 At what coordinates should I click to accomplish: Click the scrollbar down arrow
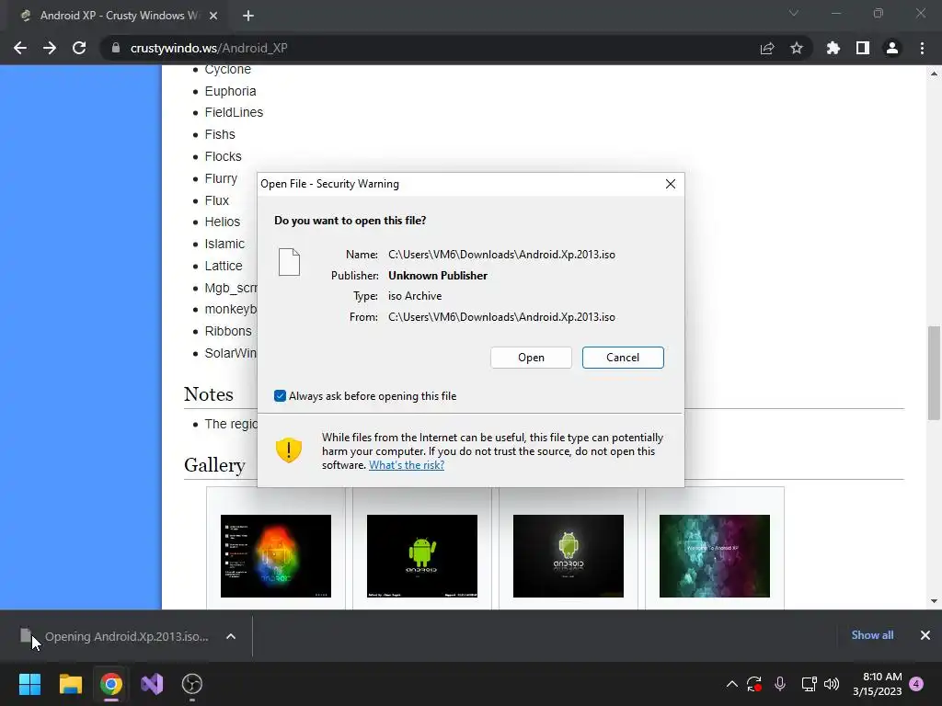[x=934, y=601]
